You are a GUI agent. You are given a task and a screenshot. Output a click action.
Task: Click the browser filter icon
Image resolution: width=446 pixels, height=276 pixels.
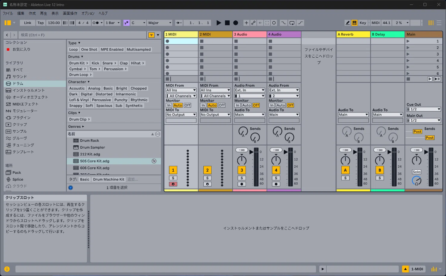[x=151, y=35]
